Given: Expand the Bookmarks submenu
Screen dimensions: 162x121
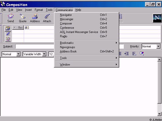Looking at the screenshot, I should [x=87, y=43].
